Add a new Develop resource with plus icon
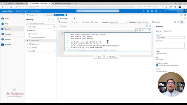 48,19
